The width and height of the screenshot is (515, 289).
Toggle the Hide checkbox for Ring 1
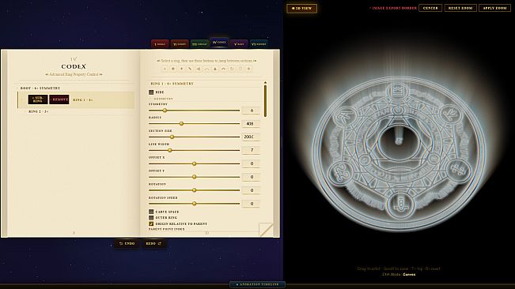[151, 92]
